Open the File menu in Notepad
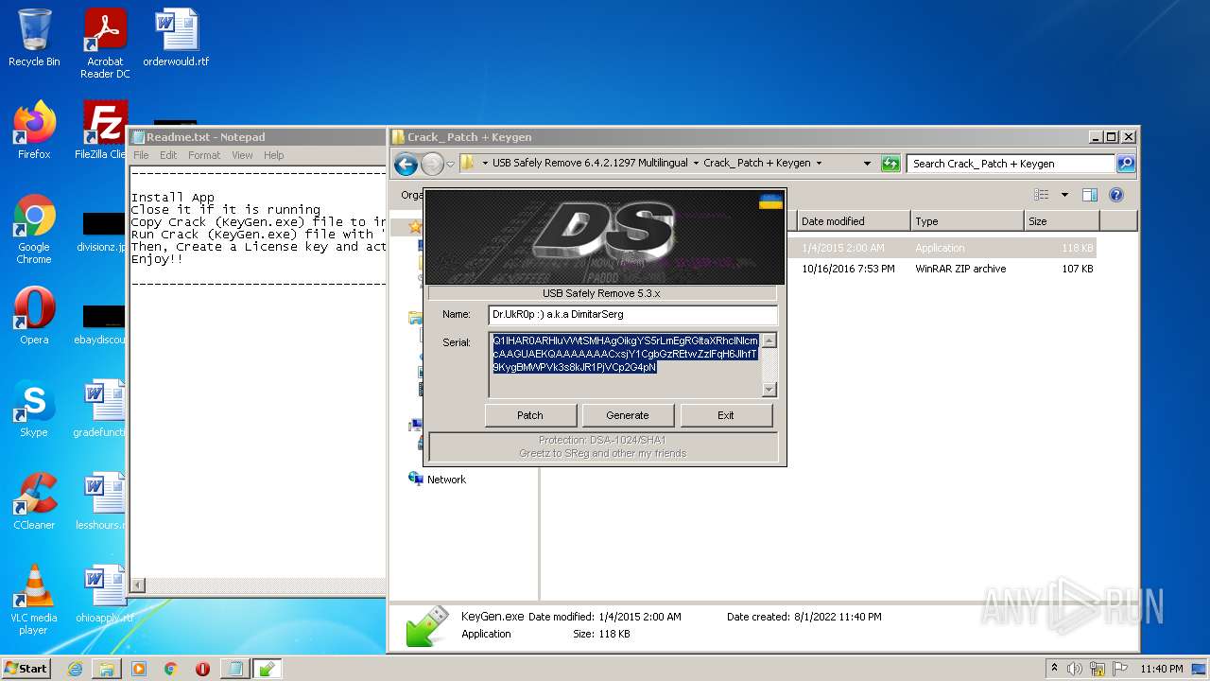The image size is (1210, 681). (141, 155)
